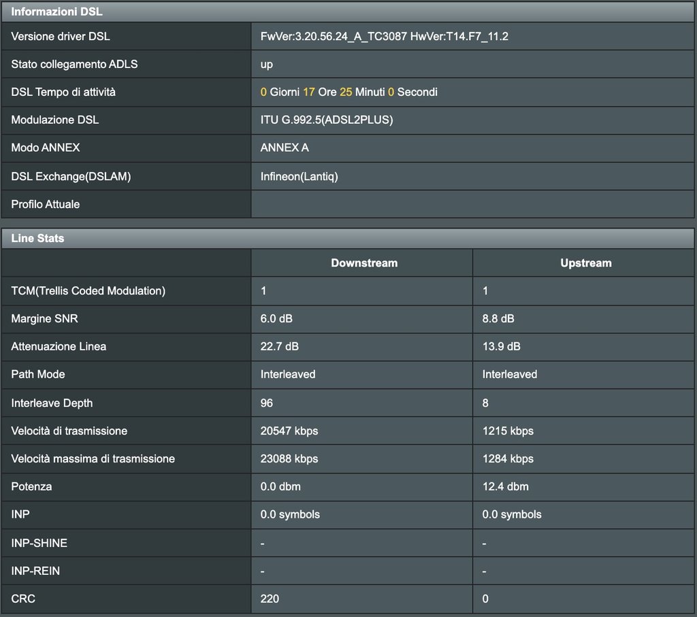Click the INP-SHINE row label
697x617 pixels.
(39, 543)
